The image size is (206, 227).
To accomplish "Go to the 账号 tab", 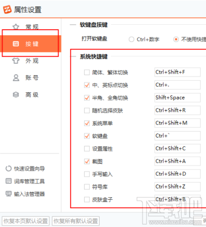I will pos(31,78).
